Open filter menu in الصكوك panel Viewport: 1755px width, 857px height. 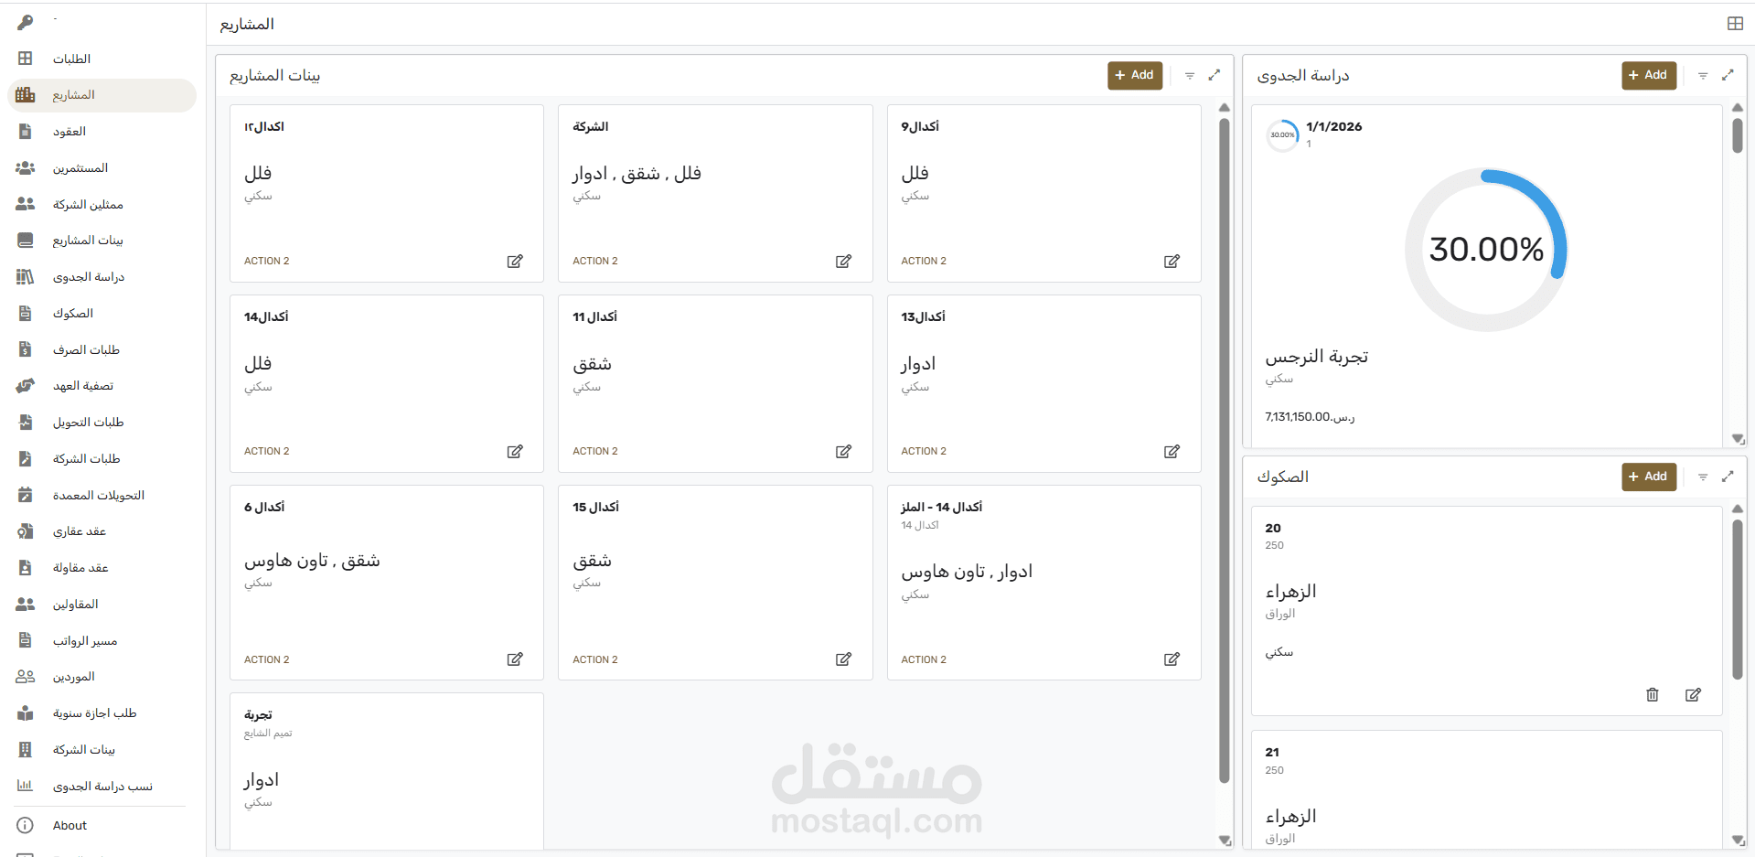[1703, 477]
